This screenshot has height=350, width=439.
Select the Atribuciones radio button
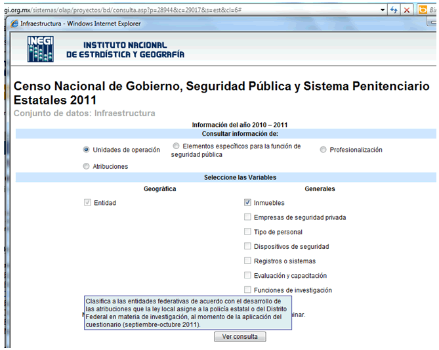point(86,166)
